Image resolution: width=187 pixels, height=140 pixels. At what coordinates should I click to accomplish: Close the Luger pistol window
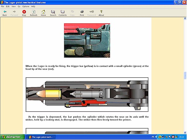pyautogui.click(x=185, y=2)
